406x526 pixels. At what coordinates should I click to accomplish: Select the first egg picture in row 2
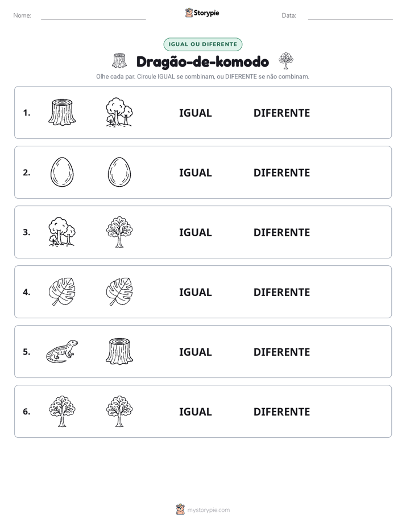click(x=62, y=172)
